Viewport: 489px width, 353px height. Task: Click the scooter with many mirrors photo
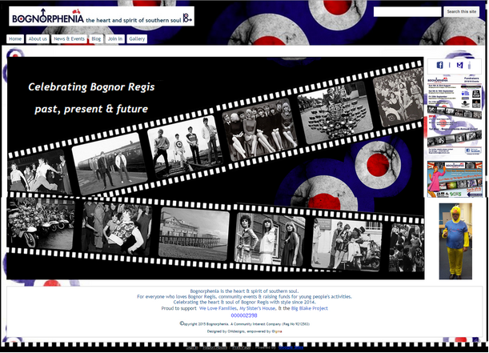pos(335,112)
